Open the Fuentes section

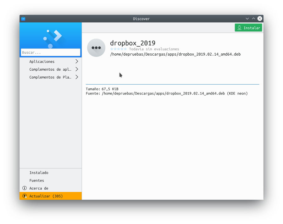tap(51, 180)
